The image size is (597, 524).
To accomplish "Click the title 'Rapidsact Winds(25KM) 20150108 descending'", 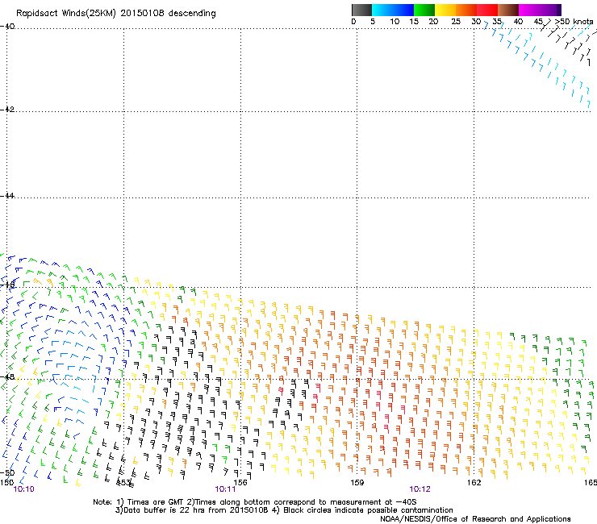I will [x=115, y=14].
